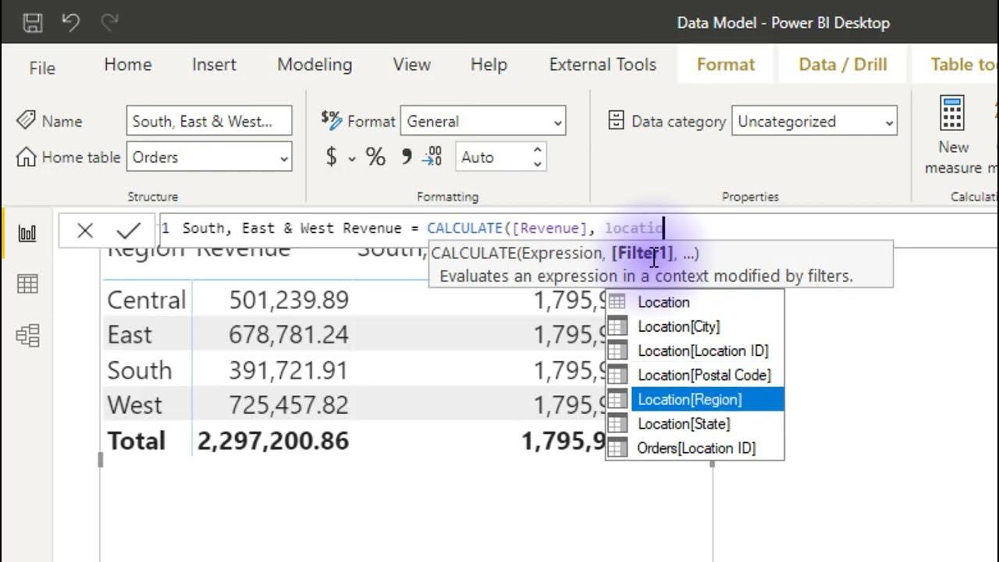This screenshot has height=562, width=999.
Task: Click the measure Name input field
Action: (208, 122)
